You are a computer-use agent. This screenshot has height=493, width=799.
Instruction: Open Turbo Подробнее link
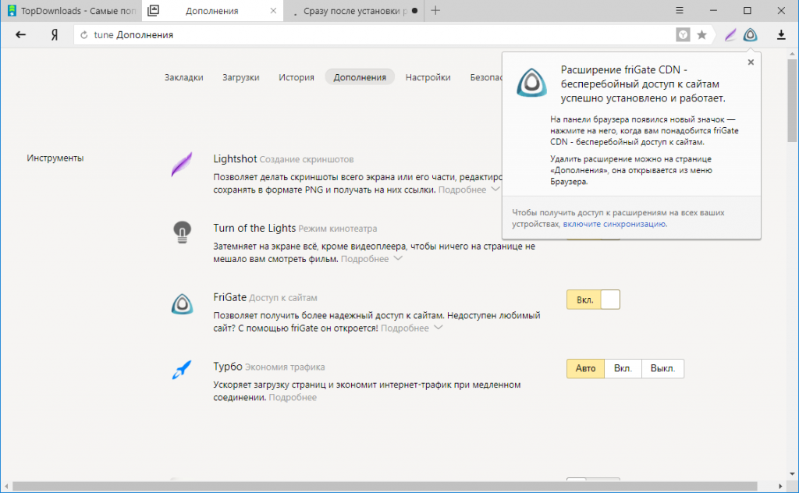coord(293,398)
